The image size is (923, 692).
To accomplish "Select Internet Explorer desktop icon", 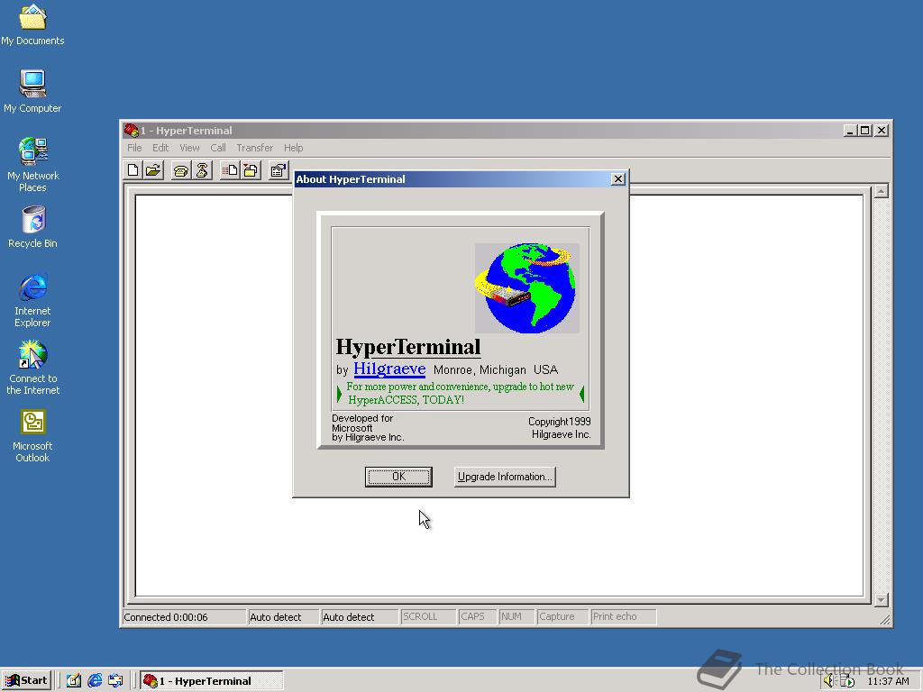I will (32, 300).
